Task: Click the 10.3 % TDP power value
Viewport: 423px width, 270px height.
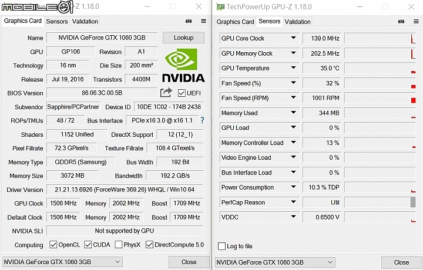Action: click(x=322, y=187)
